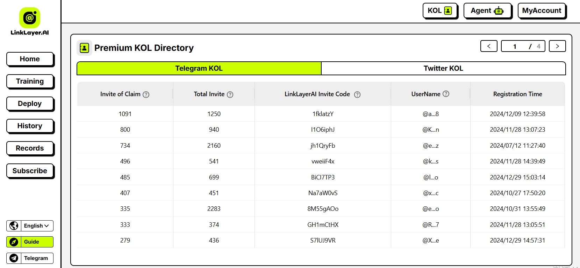Click the Registration Time column header
The width and height of the screenshot is (580, 268).
pyautogui.click(x=518, y=94)
